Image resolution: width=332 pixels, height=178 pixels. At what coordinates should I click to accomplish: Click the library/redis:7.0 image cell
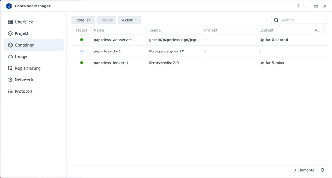(x=164, y=63)
